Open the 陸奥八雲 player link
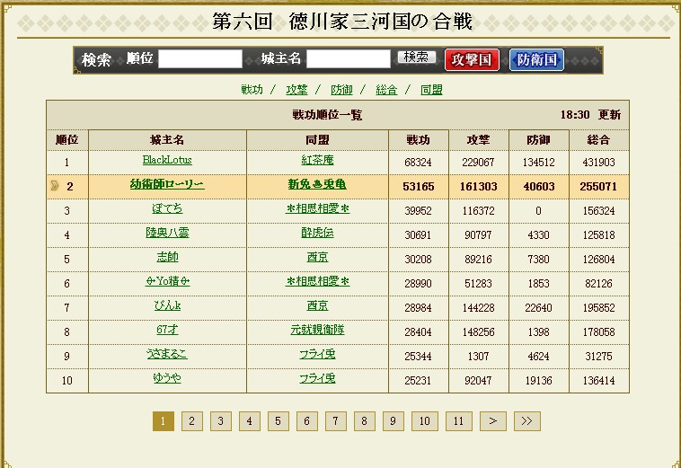681x468 pixels. 167,233
